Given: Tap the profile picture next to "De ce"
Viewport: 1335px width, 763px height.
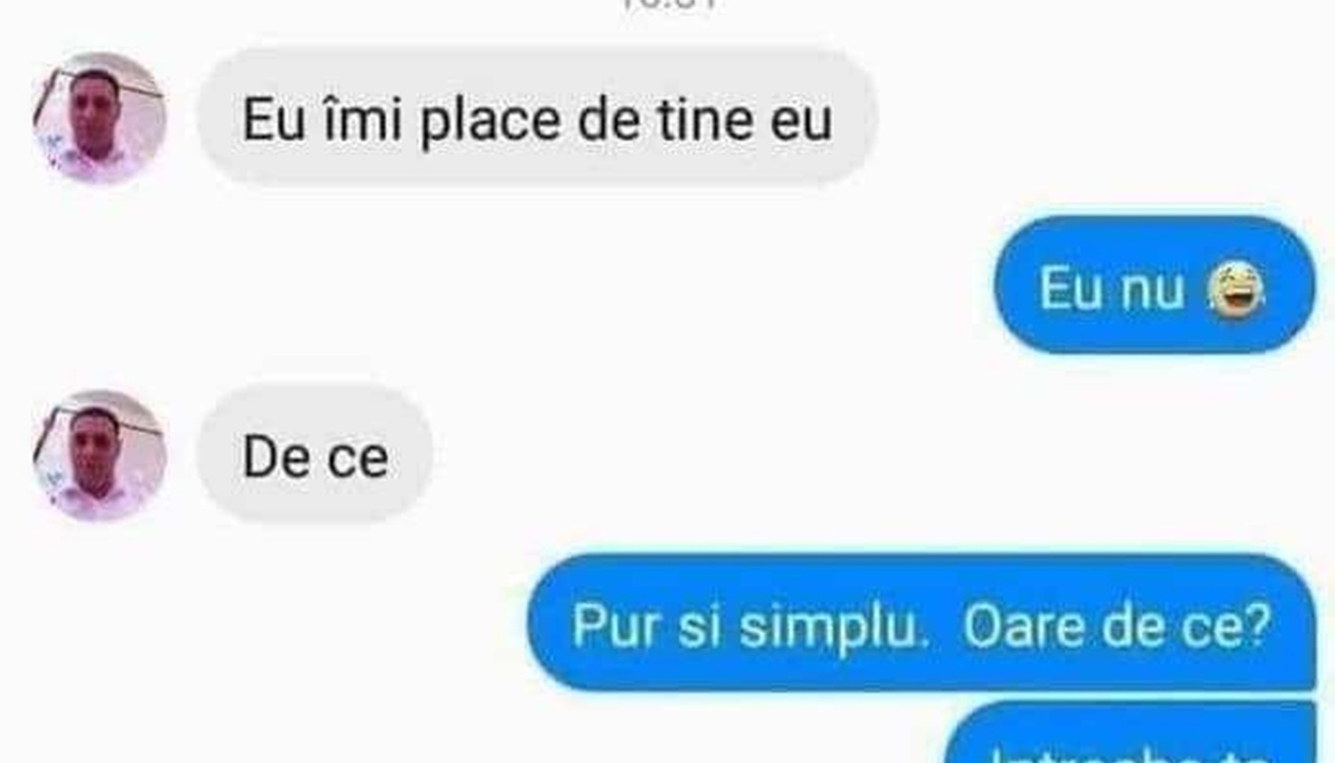Looking at the screenshot, I should click(99, 456).
